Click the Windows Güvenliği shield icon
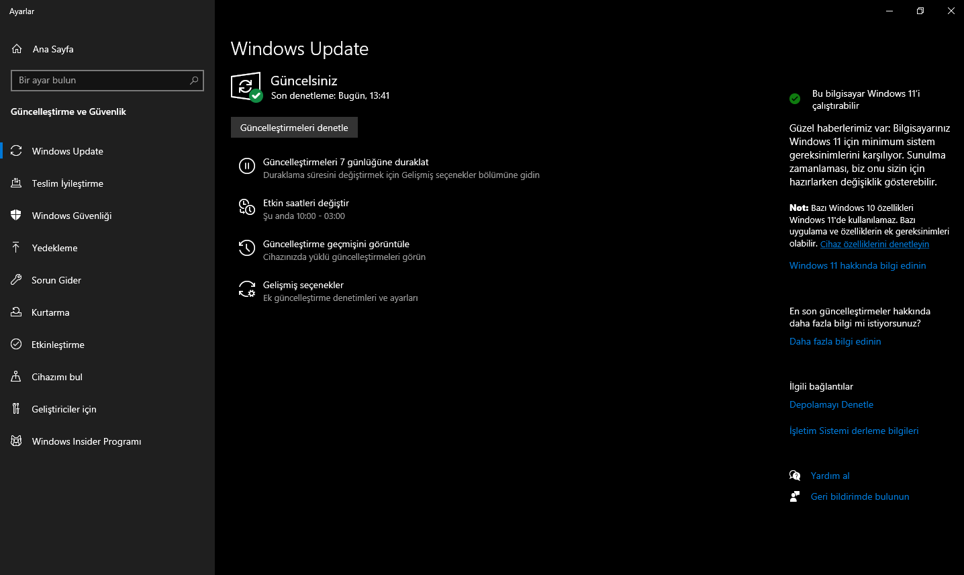964x575 pixels. coord(16,215)
